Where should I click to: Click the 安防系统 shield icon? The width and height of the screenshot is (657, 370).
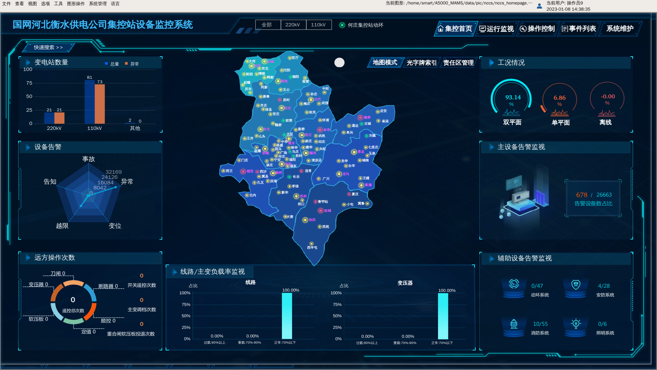[x=576, y=285]
